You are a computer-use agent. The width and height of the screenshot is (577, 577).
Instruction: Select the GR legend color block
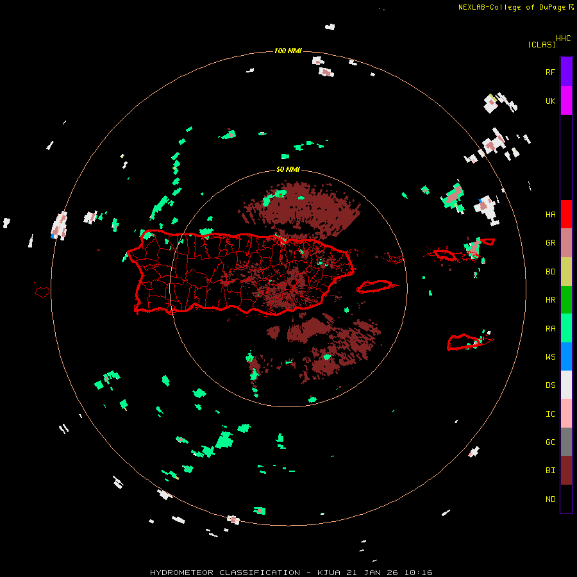(x=566, y=243)
